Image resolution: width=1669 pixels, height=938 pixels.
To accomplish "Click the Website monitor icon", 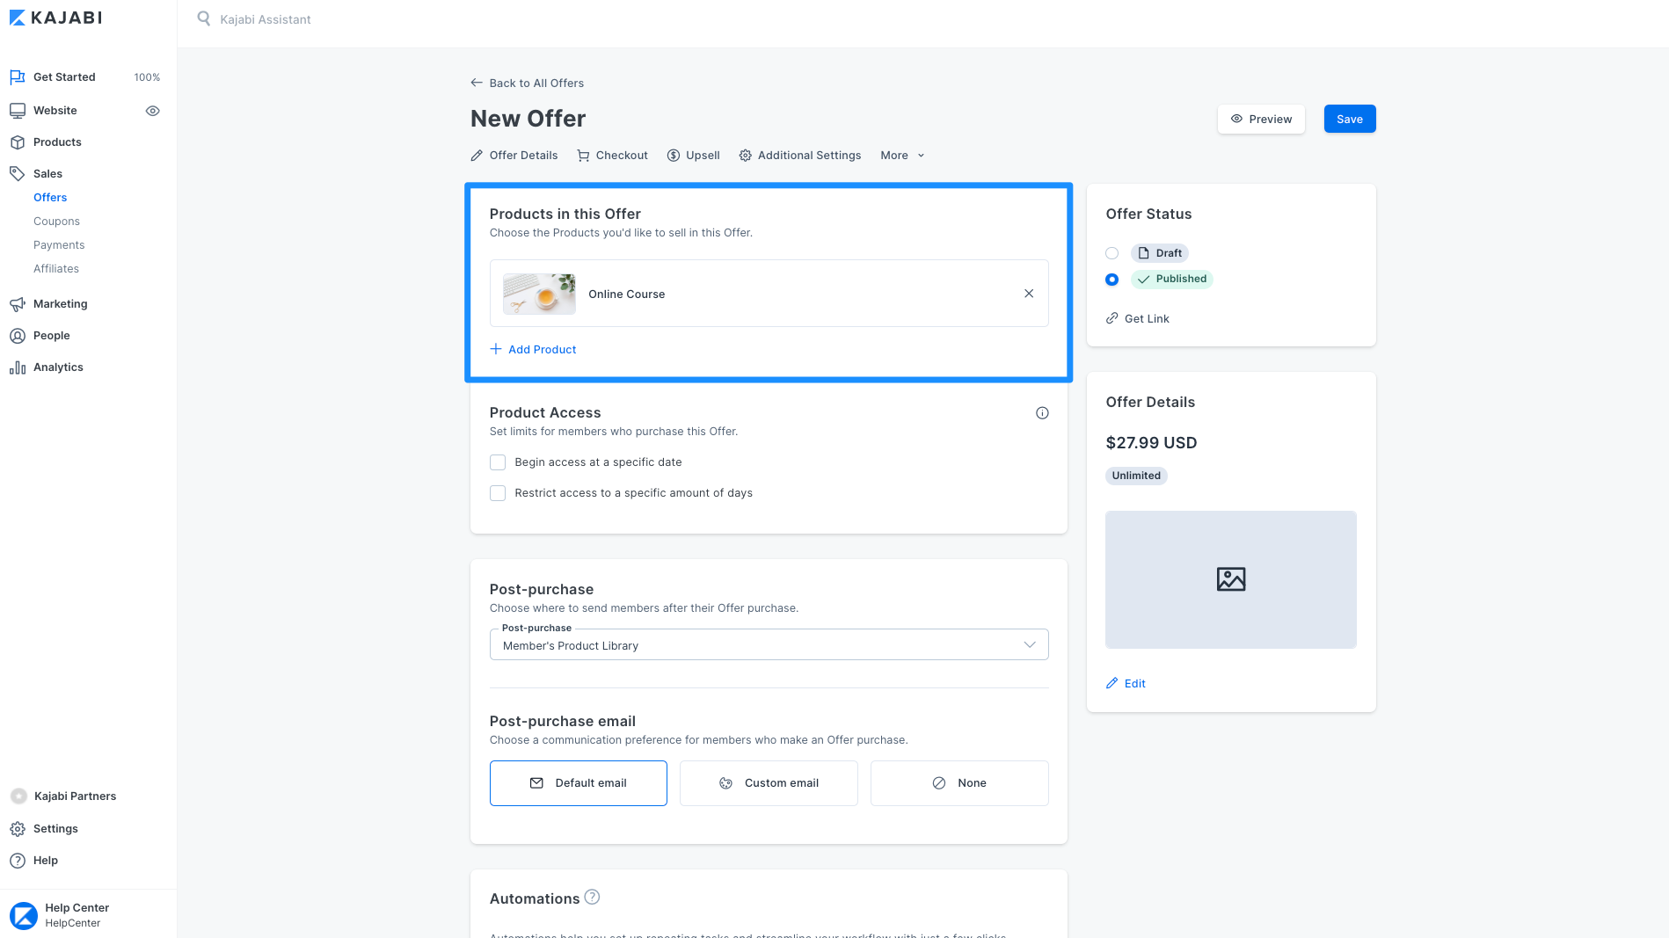I will click(x=18, y=111).
